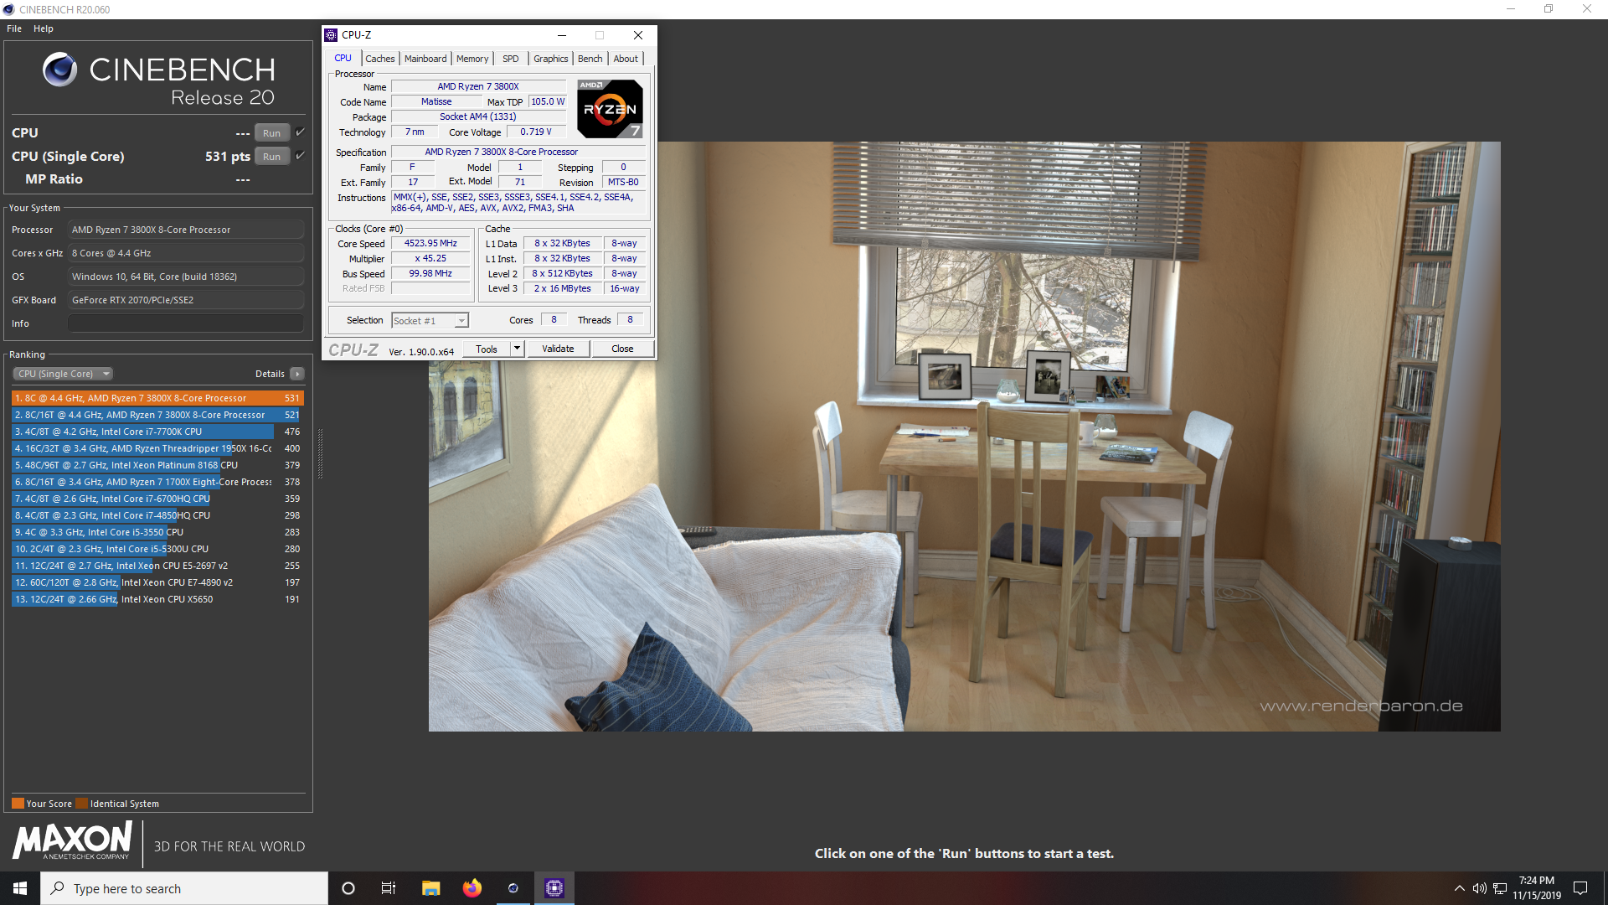Open File Explorer from the taskbar

[x=430, y=888]
